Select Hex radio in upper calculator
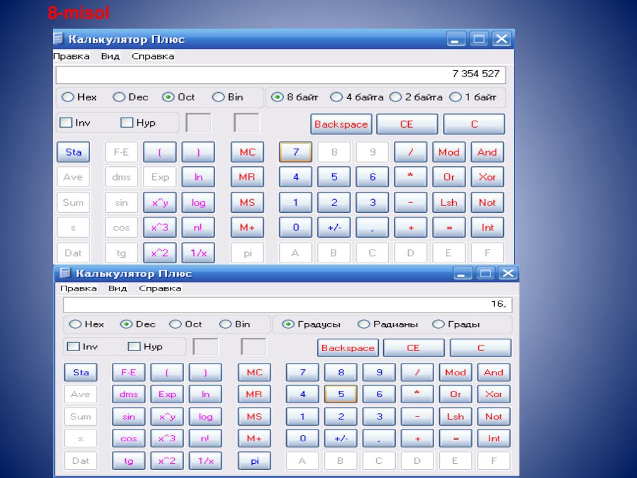 click(68, 97)
